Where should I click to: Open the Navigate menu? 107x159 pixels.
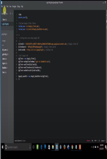click(x=14, y=6)
